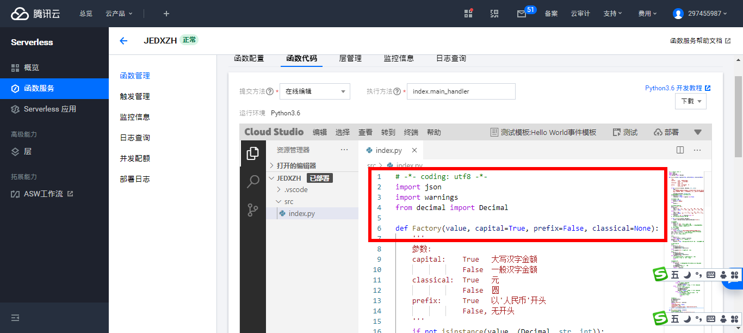Select 函数管理 in submenu
Viewport: 743px width, 333px height.
pyautogui.click(x=135, y=76)
